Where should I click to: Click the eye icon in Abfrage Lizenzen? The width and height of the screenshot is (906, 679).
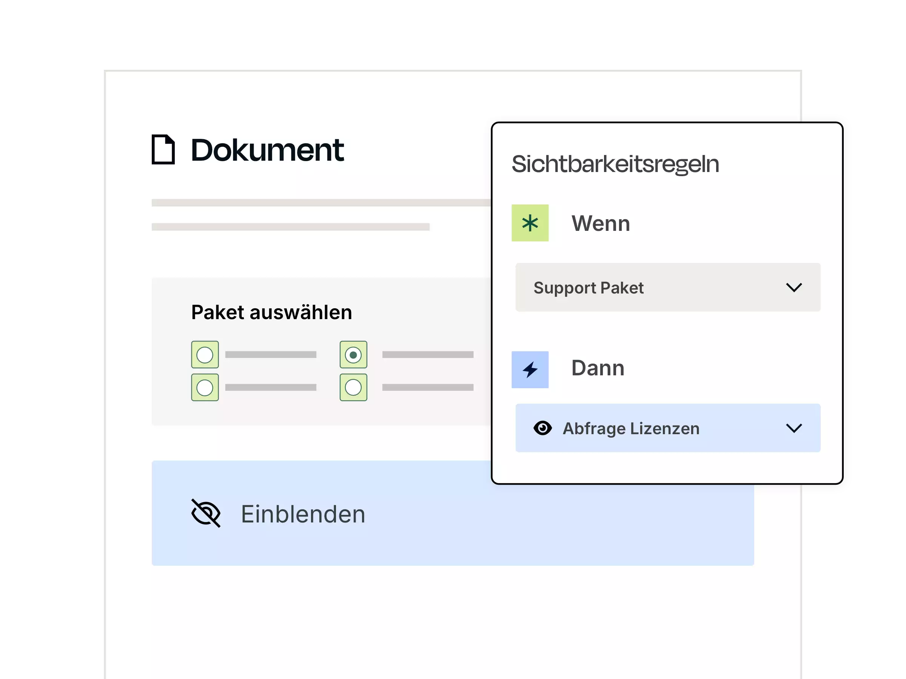tap(542, 428)
